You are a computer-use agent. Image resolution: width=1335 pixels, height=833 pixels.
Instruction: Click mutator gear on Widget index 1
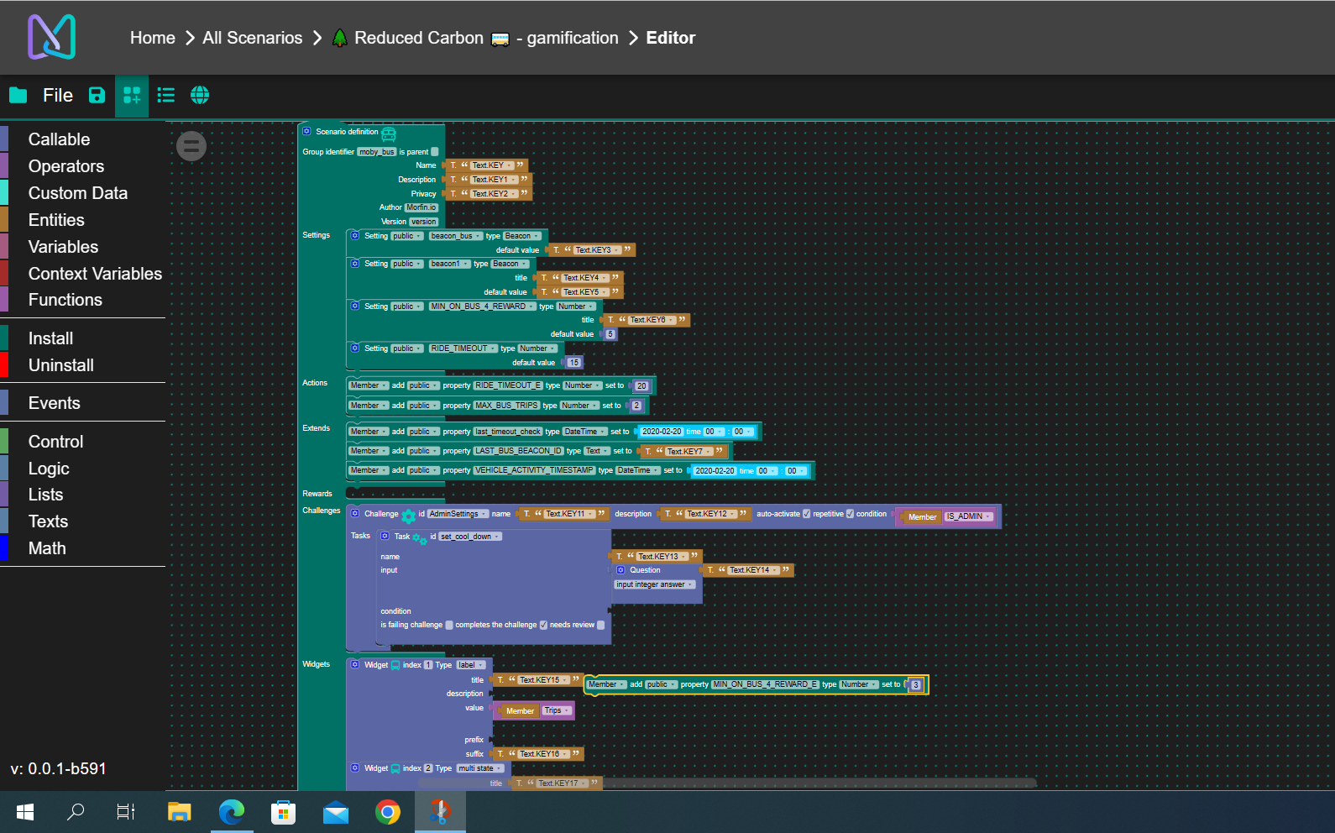click(355, 664)
